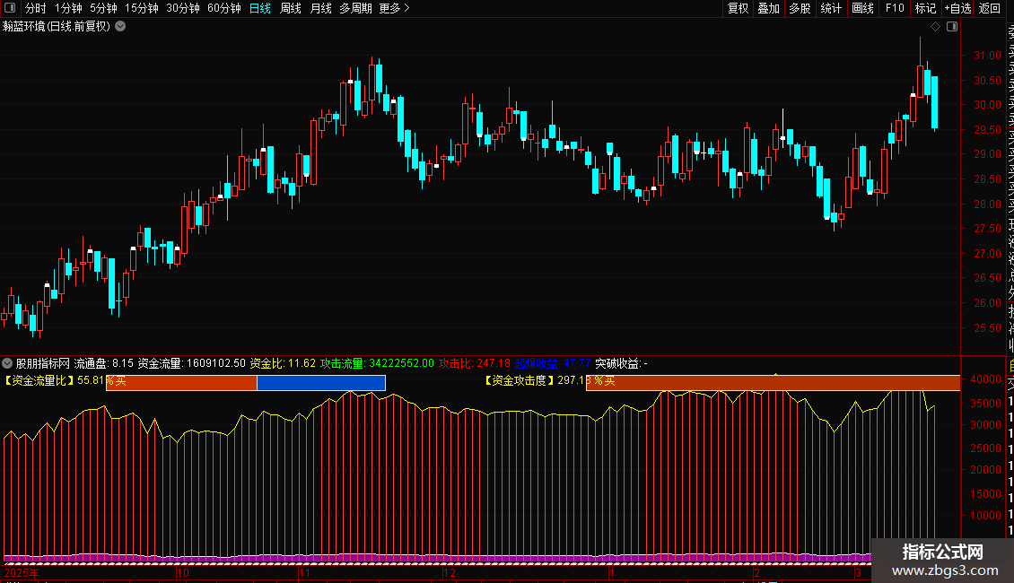
Task: Select the 日线 daily chart tab
Action: [260, 8]
